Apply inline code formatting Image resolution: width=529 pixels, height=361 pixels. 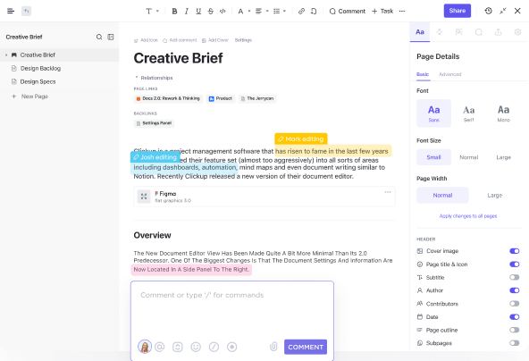pos(223,11)
